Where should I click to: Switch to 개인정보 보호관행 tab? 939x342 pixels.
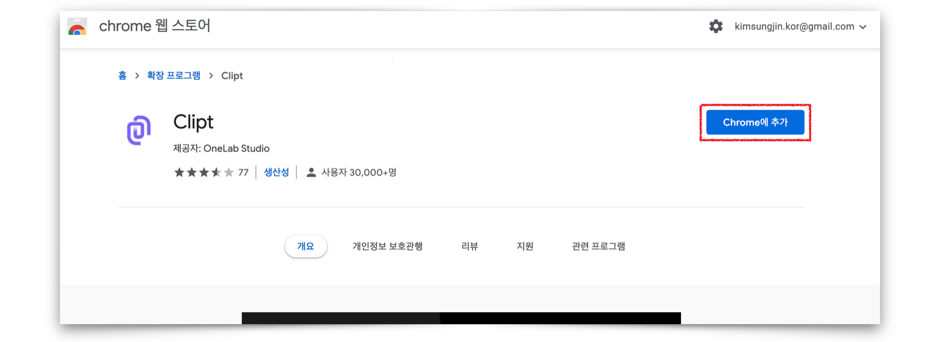[x=387, y=246]
